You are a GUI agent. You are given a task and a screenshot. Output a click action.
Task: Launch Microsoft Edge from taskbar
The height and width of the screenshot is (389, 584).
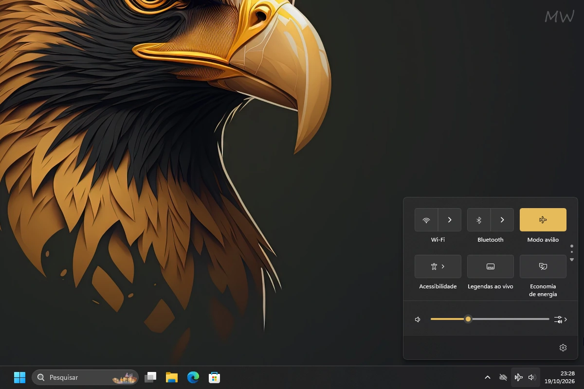click(x=193, y=377)
